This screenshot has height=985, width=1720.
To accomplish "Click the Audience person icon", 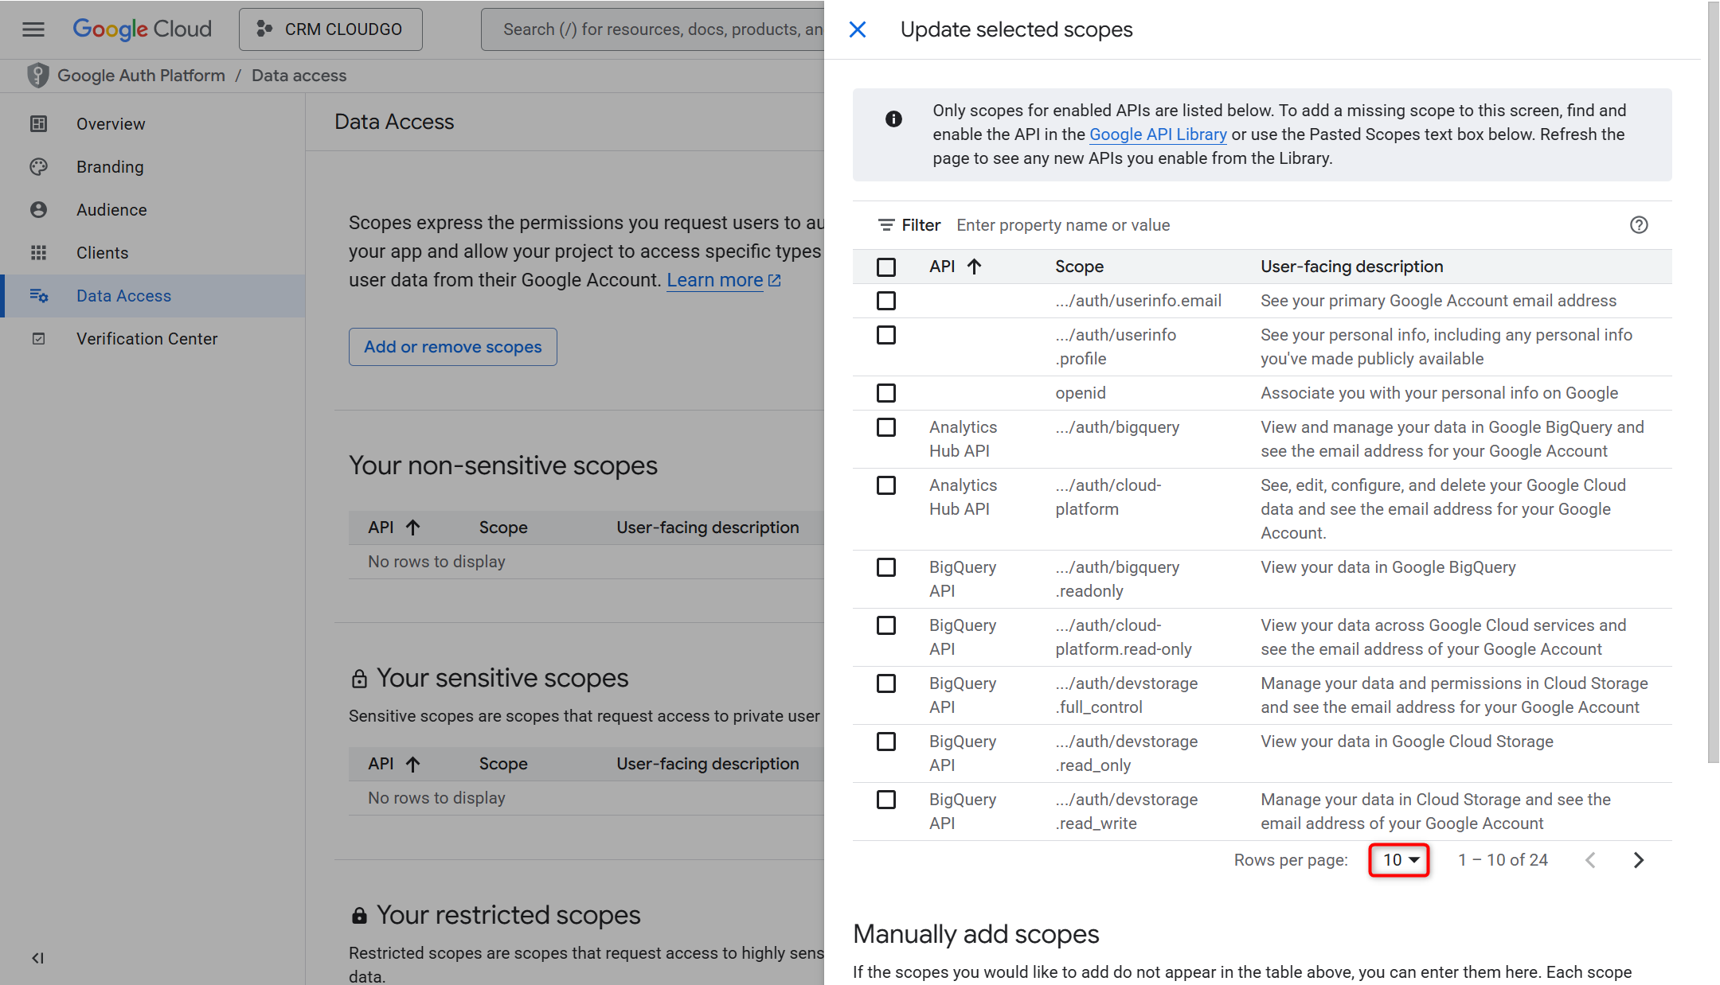I will (x=39, y=209).
